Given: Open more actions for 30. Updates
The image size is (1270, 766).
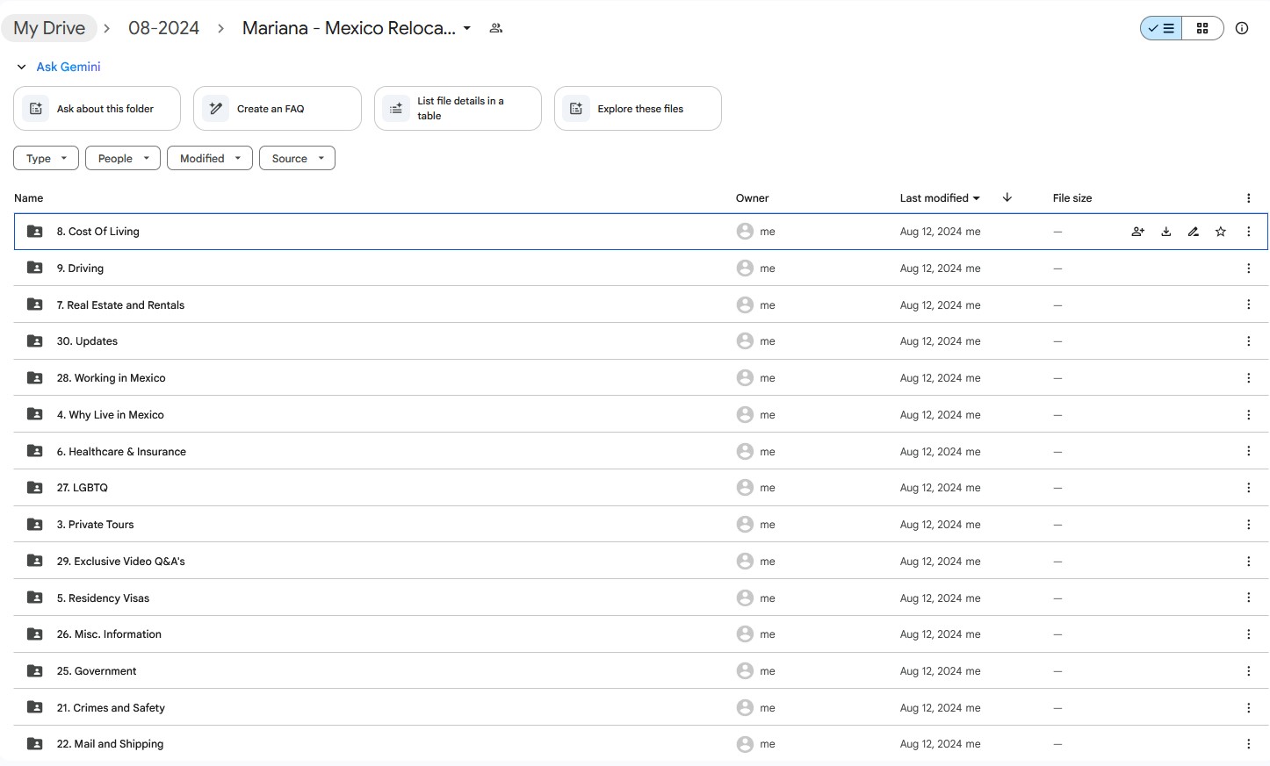Looking at the screenshot, I should [x=1249, y=341].
